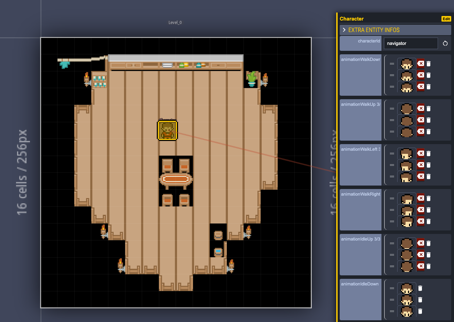Screen dimensions: 454x322
Task: Click trash icon on third animationWalkDown frame
Action: coord(428,87)
